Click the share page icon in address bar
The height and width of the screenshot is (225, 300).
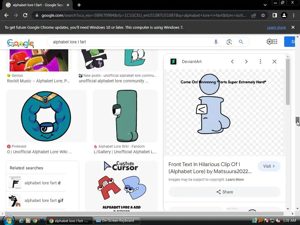coord(254,15)
